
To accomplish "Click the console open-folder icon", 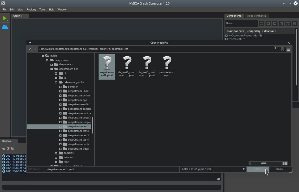I will coord(13,148).
